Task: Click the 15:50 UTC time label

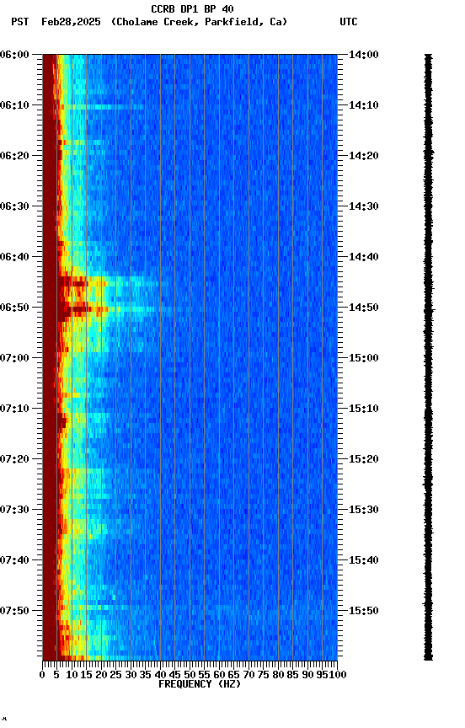Action: point(364,611)
